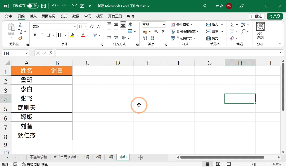
Task: Open the 1月 sheet tab
Action: tap(87, 157)
